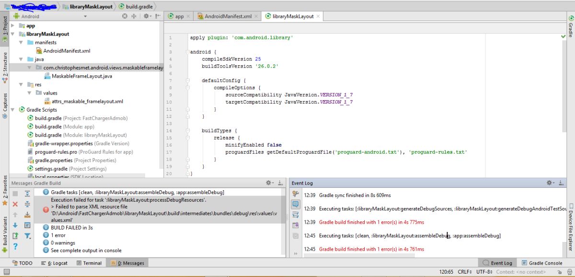The image size is (575, 277).
Task: Click build.gradle breadcrumb in navigation bar
Action: click(135, 6)
